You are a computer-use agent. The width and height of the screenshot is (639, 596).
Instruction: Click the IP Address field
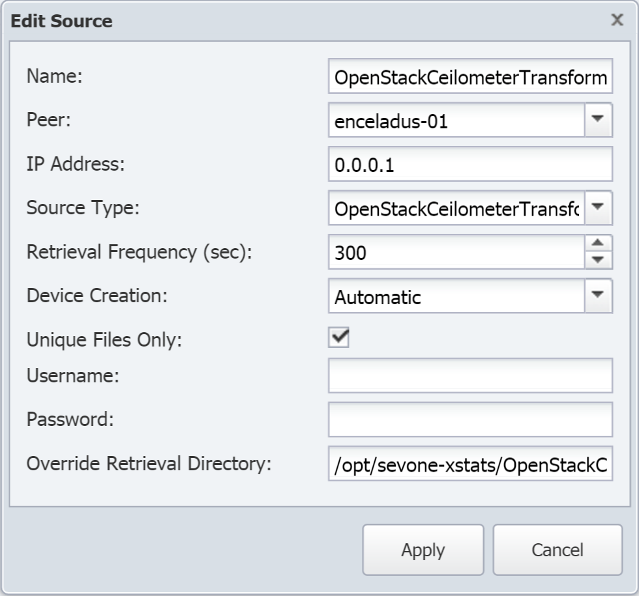(470, 163)
